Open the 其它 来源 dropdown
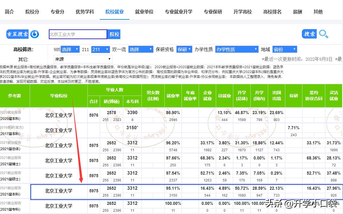The width and height of the screenshot is (343, 214). point(83,59)
